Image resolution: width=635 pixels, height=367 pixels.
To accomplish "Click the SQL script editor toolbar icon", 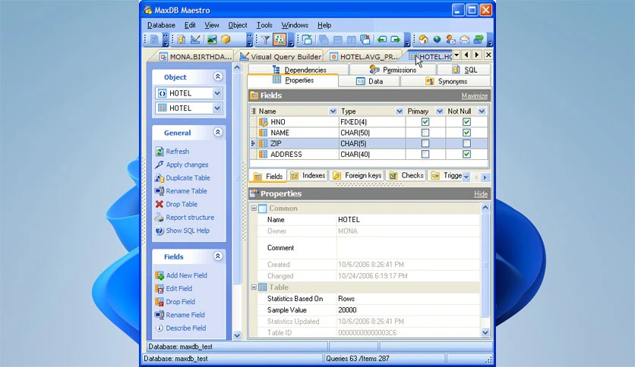I will coord(181,39).
